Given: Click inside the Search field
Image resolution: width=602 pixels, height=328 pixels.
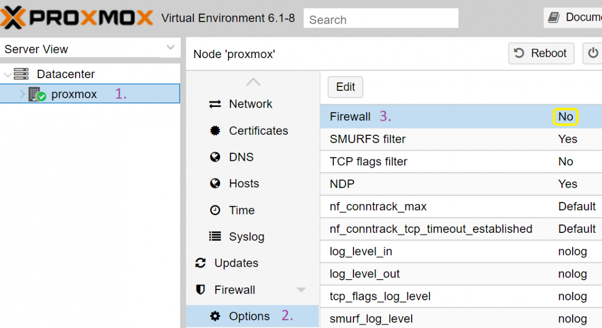Looking at the screenshot, I should pos(380,18).
